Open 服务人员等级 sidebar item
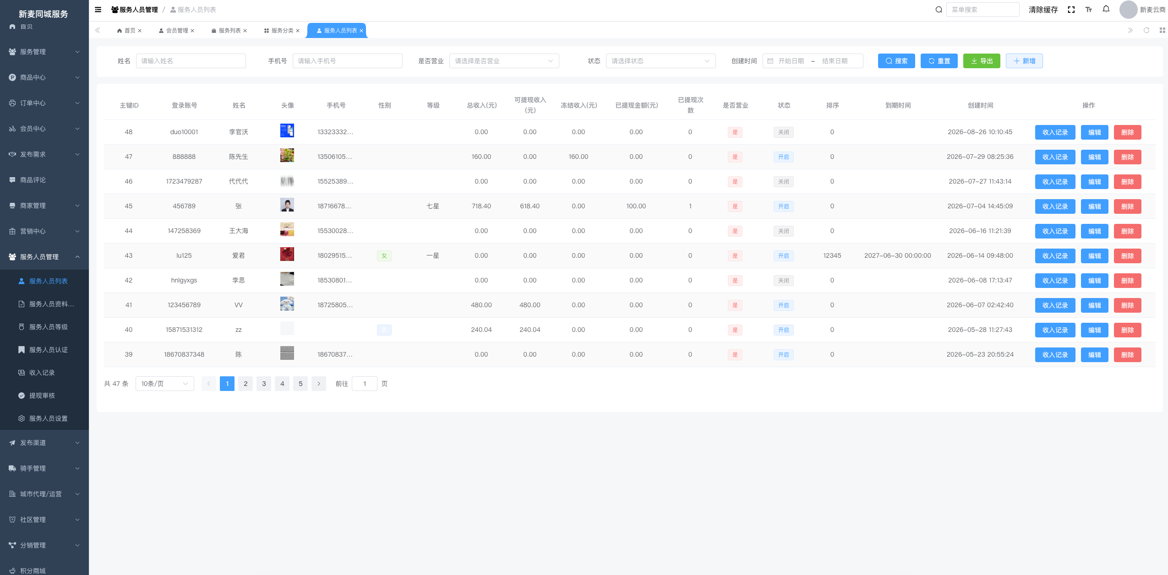Screen dimensions: 1168x575 point(44,327)
